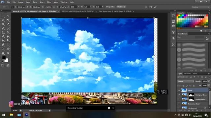
Task: Open the Interpolation dropdown
Action: pos(121,7)
